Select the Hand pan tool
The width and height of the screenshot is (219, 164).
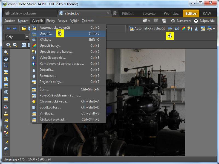coord(6,59)
